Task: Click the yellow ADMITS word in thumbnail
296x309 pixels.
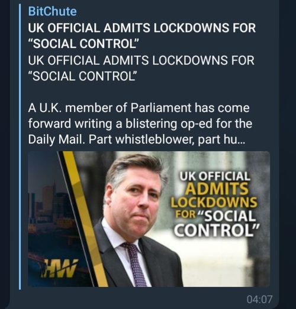Action: coord(217,189)
